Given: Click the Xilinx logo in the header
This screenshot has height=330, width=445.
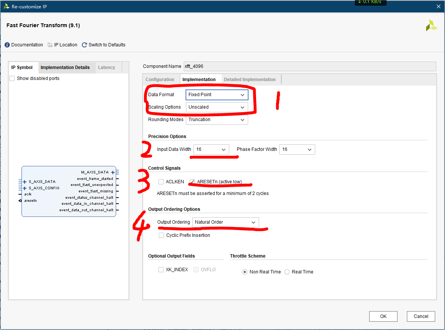Looking at the screenshot, I should (x=431, y=25).
